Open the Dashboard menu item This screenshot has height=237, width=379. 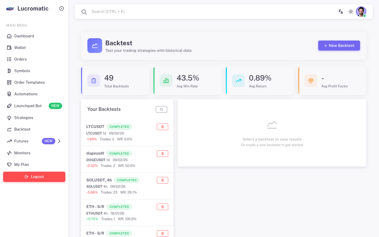point(24,36)
